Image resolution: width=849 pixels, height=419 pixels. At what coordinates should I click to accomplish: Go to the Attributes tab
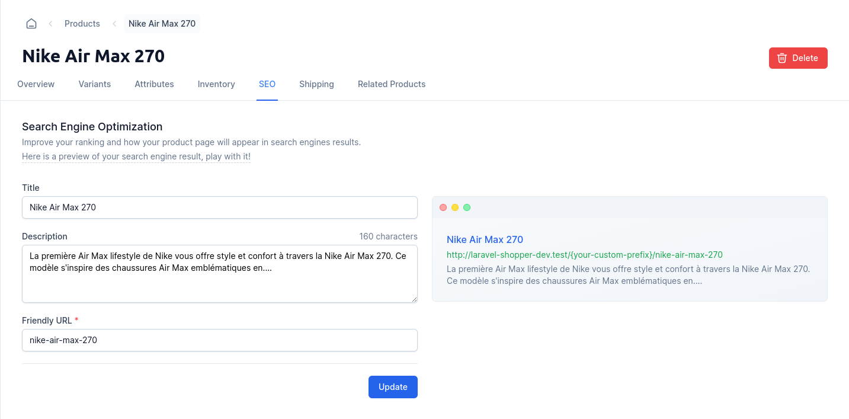pos(154,84)
